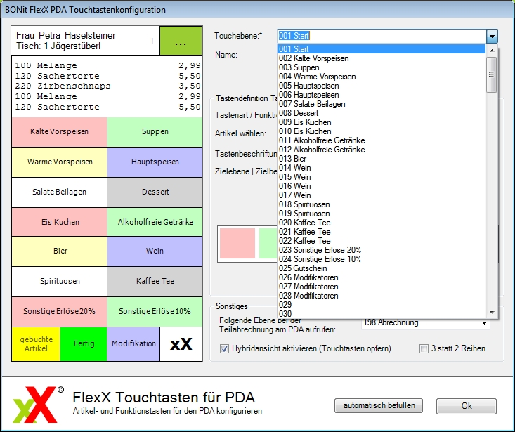This screenshot has height=432, width=515.
Task: Open the Touchebene dropdown arrow
Action: point(492,36)
